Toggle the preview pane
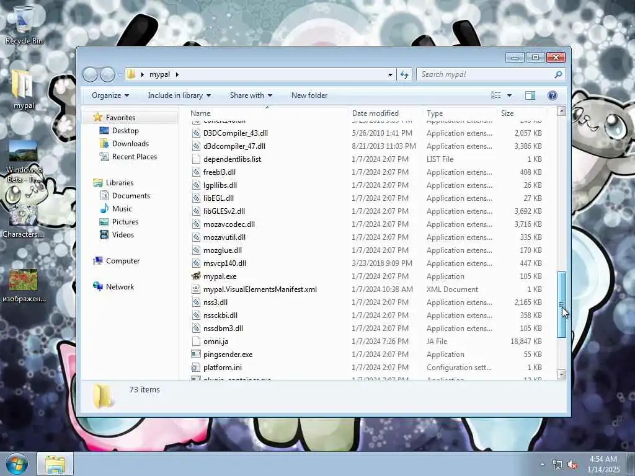Screen dimensions: 635x476 530,95
